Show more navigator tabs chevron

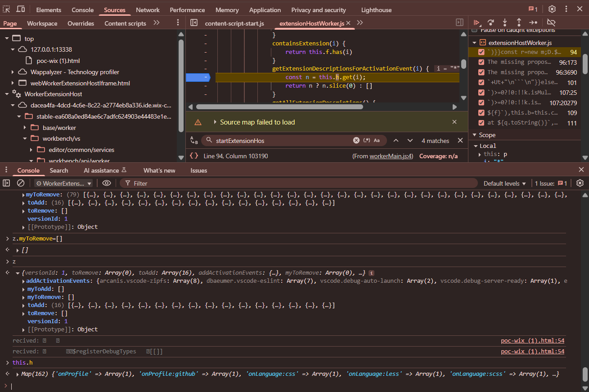pos(157,23)
